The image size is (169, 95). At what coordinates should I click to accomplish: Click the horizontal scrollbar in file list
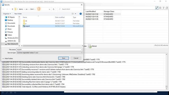coord(46,46)
